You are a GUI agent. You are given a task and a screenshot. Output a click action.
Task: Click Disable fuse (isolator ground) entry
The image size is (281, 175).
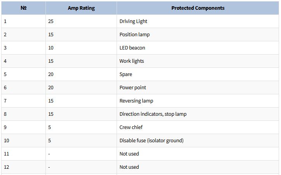(x=151, y=141)
